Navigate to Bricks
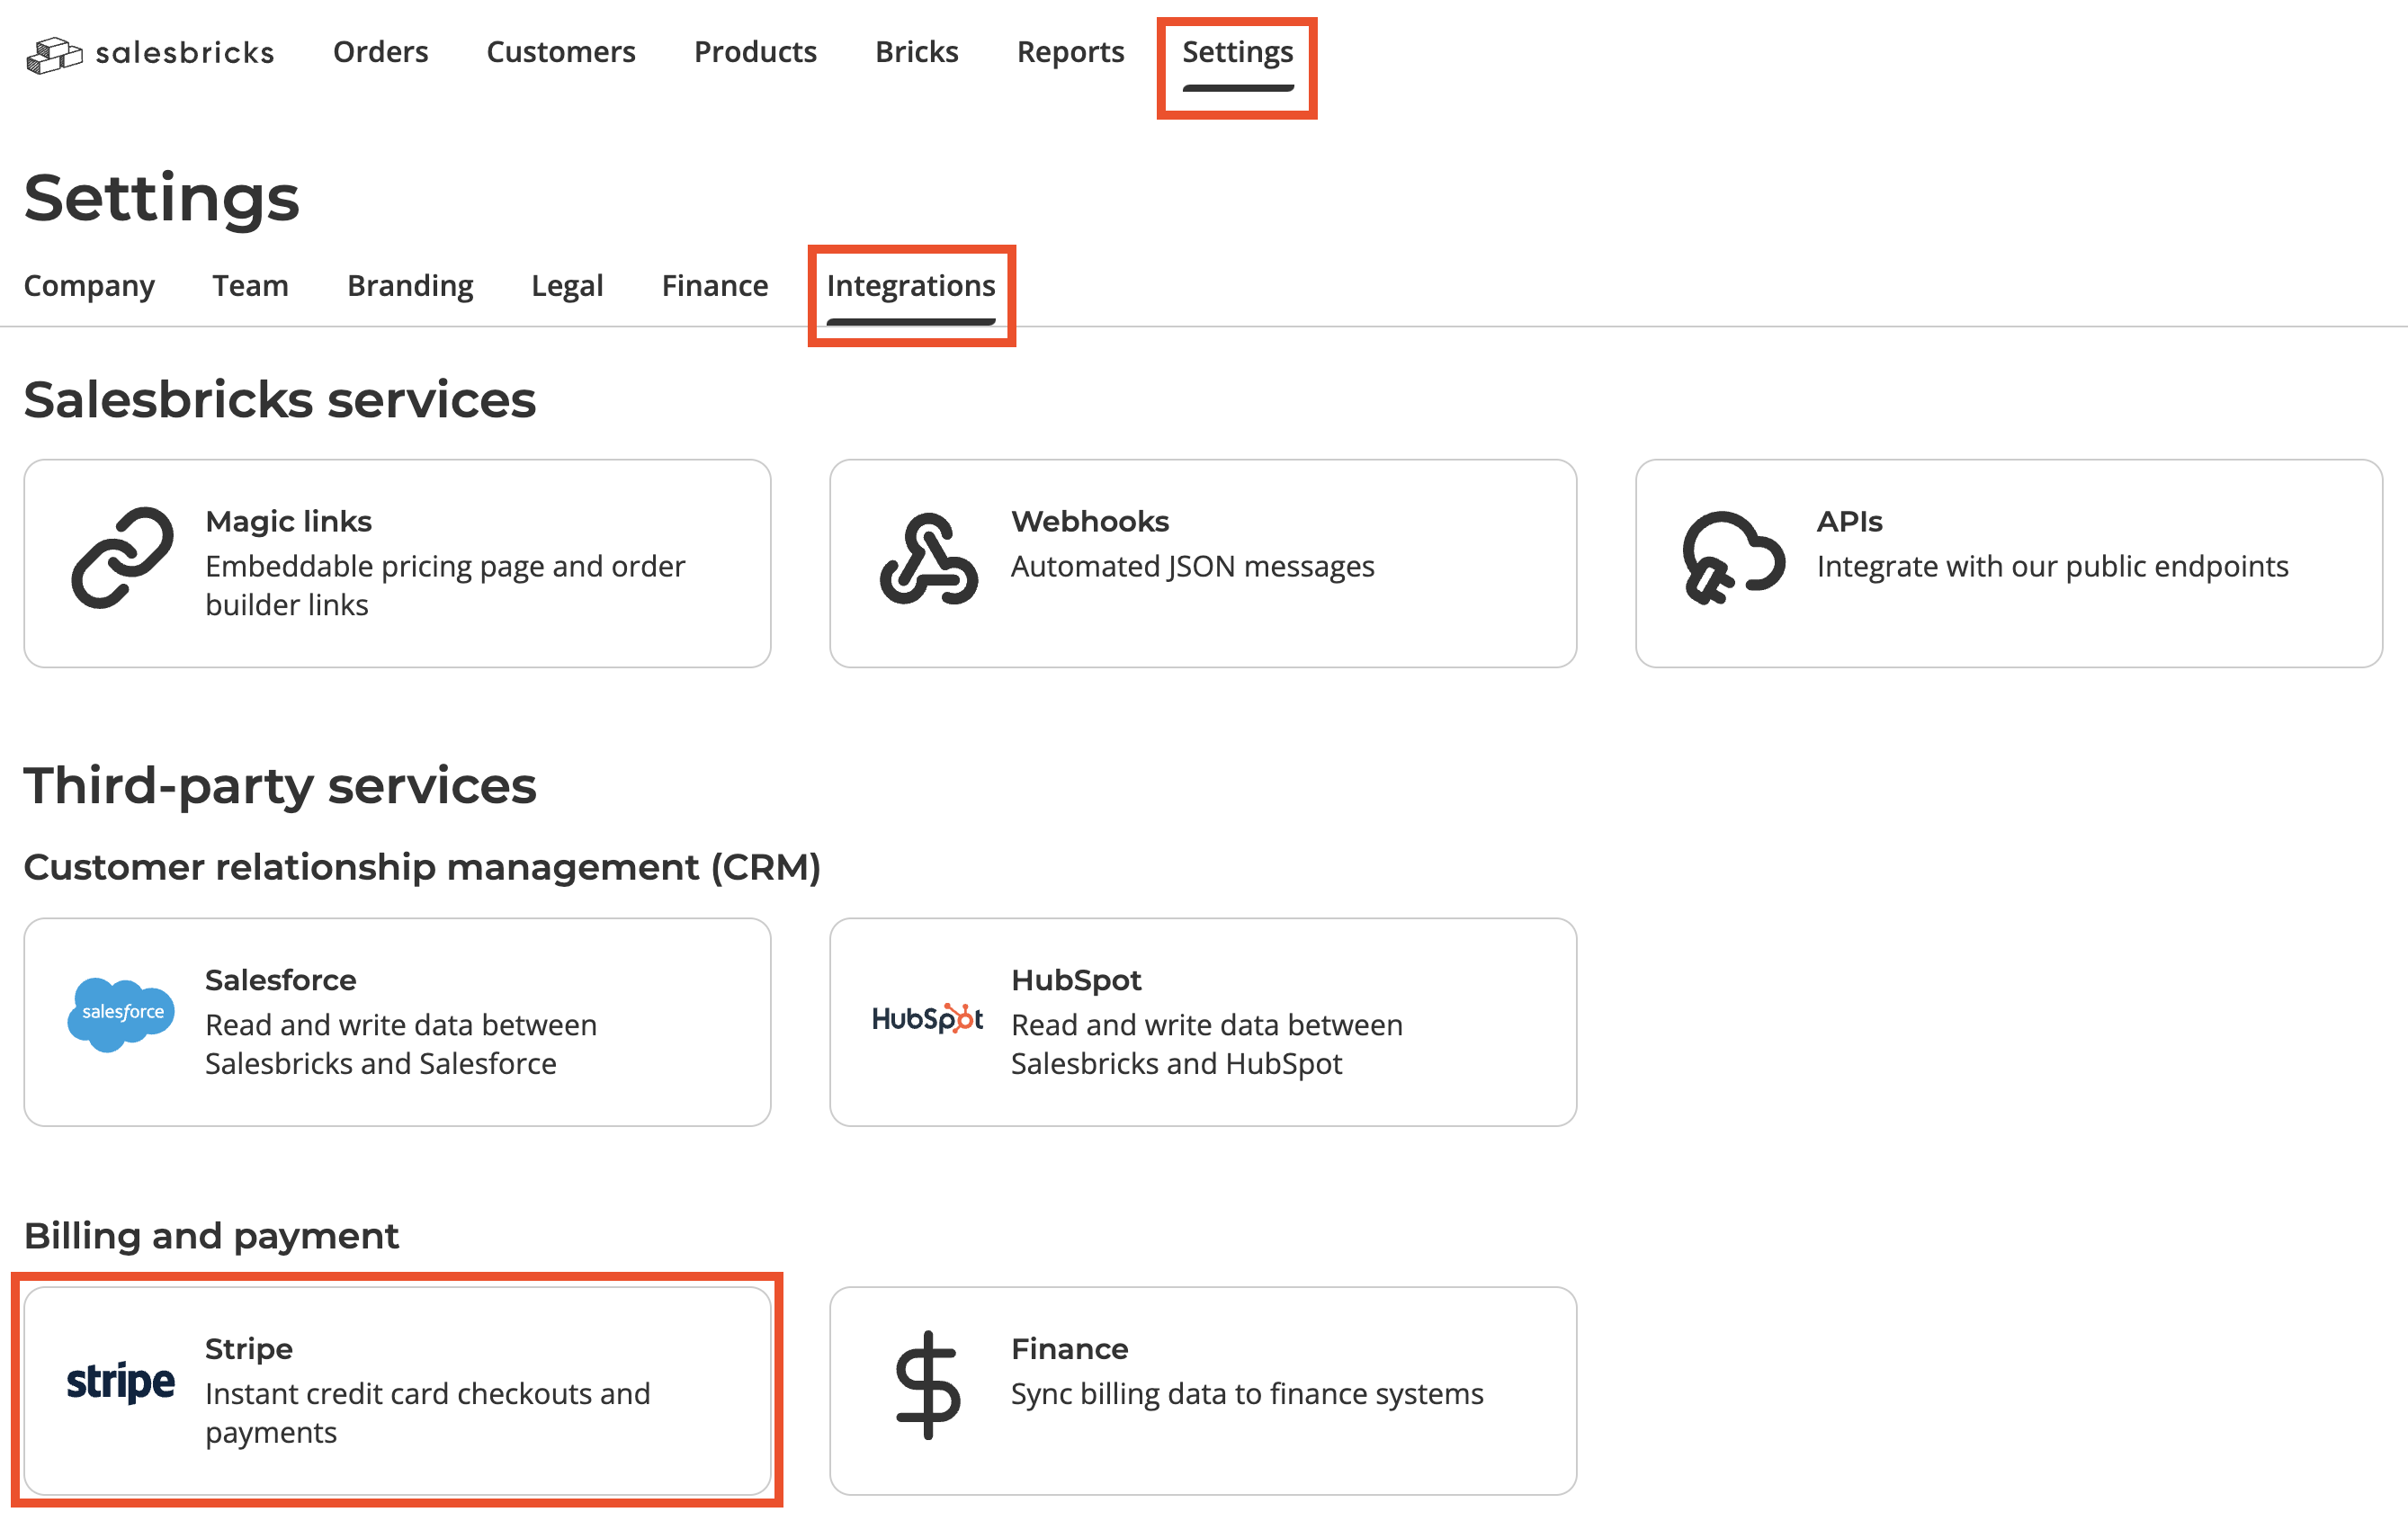 pos(916,52)
